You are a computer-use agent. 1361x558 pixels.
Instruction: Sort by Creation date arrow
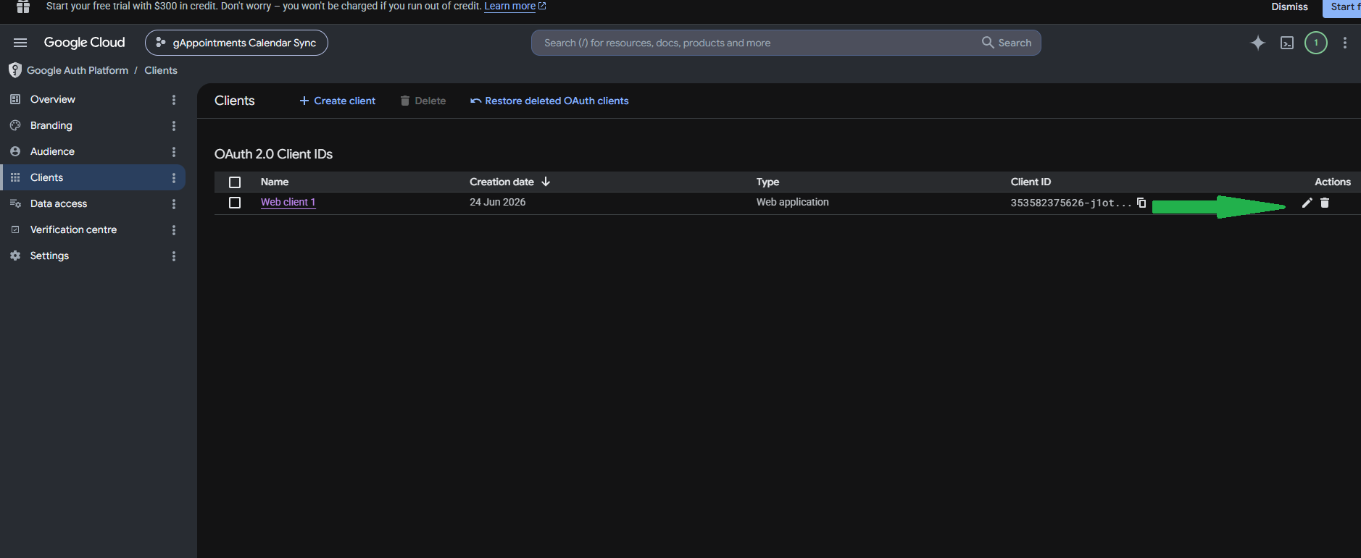pos(546,182)
